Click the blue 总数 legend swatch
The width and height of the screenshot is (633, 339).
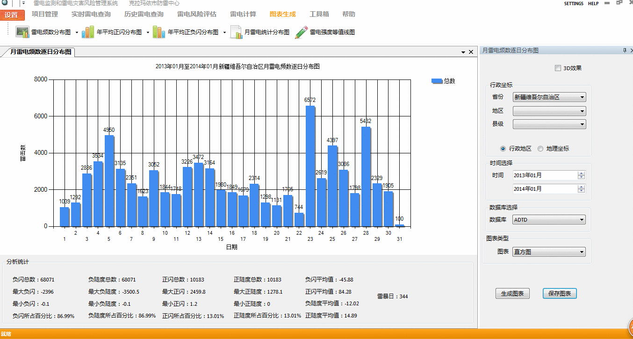(x=437, y=81)
